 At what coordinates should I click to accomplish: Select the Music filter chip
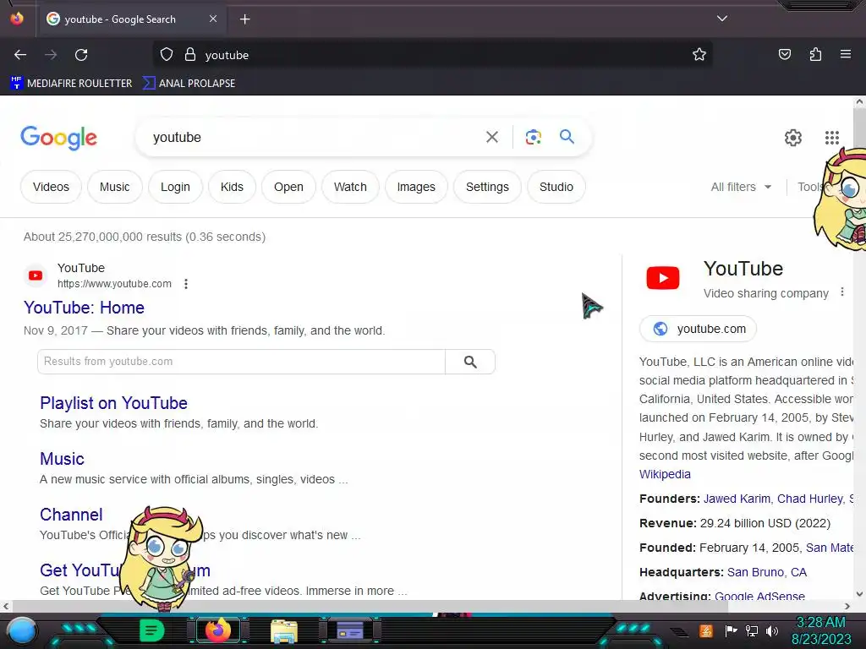(x=114, y=187)
